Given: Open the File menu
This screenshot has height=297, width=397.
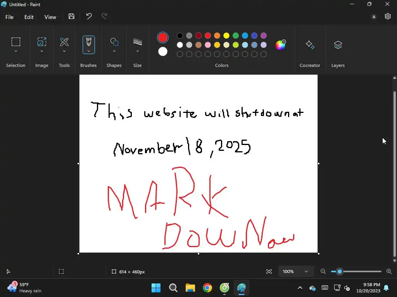Looking at the screenshot, I should (x=9, y=17).
